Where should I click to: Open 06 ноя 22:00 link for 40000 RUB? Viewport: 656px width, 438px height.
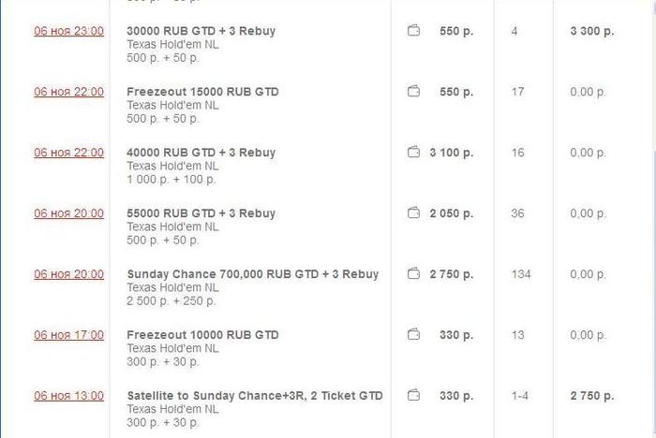tap(68, 153)
